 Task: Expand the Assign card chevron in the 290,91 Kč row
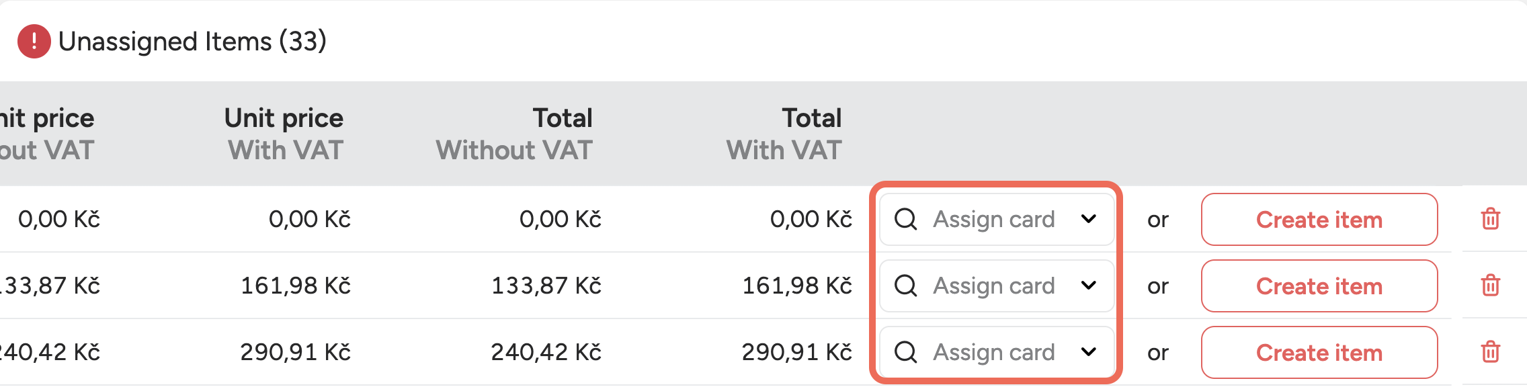[x=1089, y=352]
